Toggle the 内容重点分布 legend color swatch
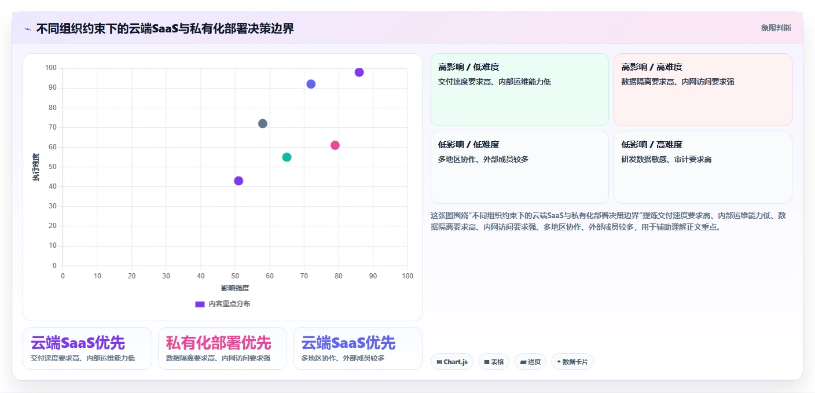Viewport: 815px width, 393px height. click(x=200, y=304)
